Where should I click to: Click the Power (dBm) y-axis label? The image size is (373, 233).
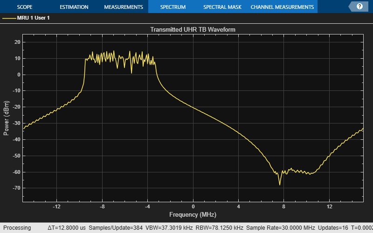point(6,118)
